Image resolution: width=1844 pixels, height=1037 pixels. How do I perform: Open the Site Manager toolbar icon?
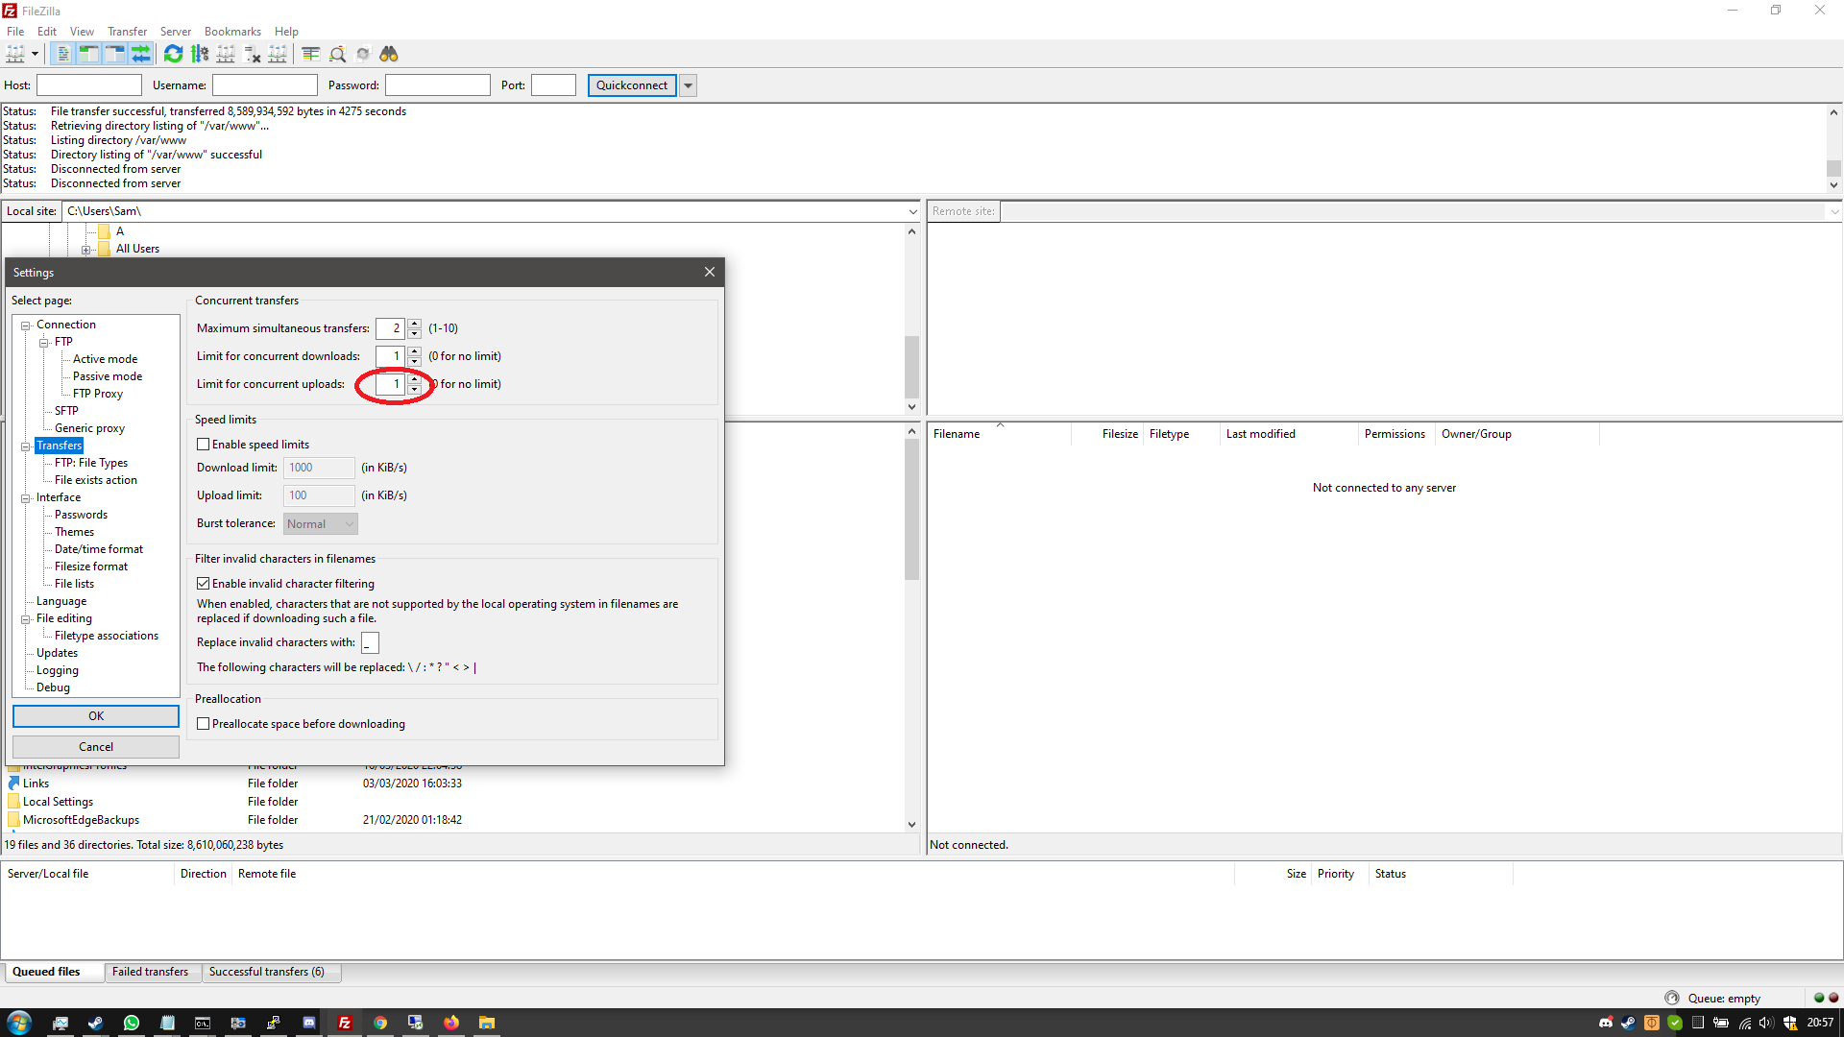pos(15,55)
